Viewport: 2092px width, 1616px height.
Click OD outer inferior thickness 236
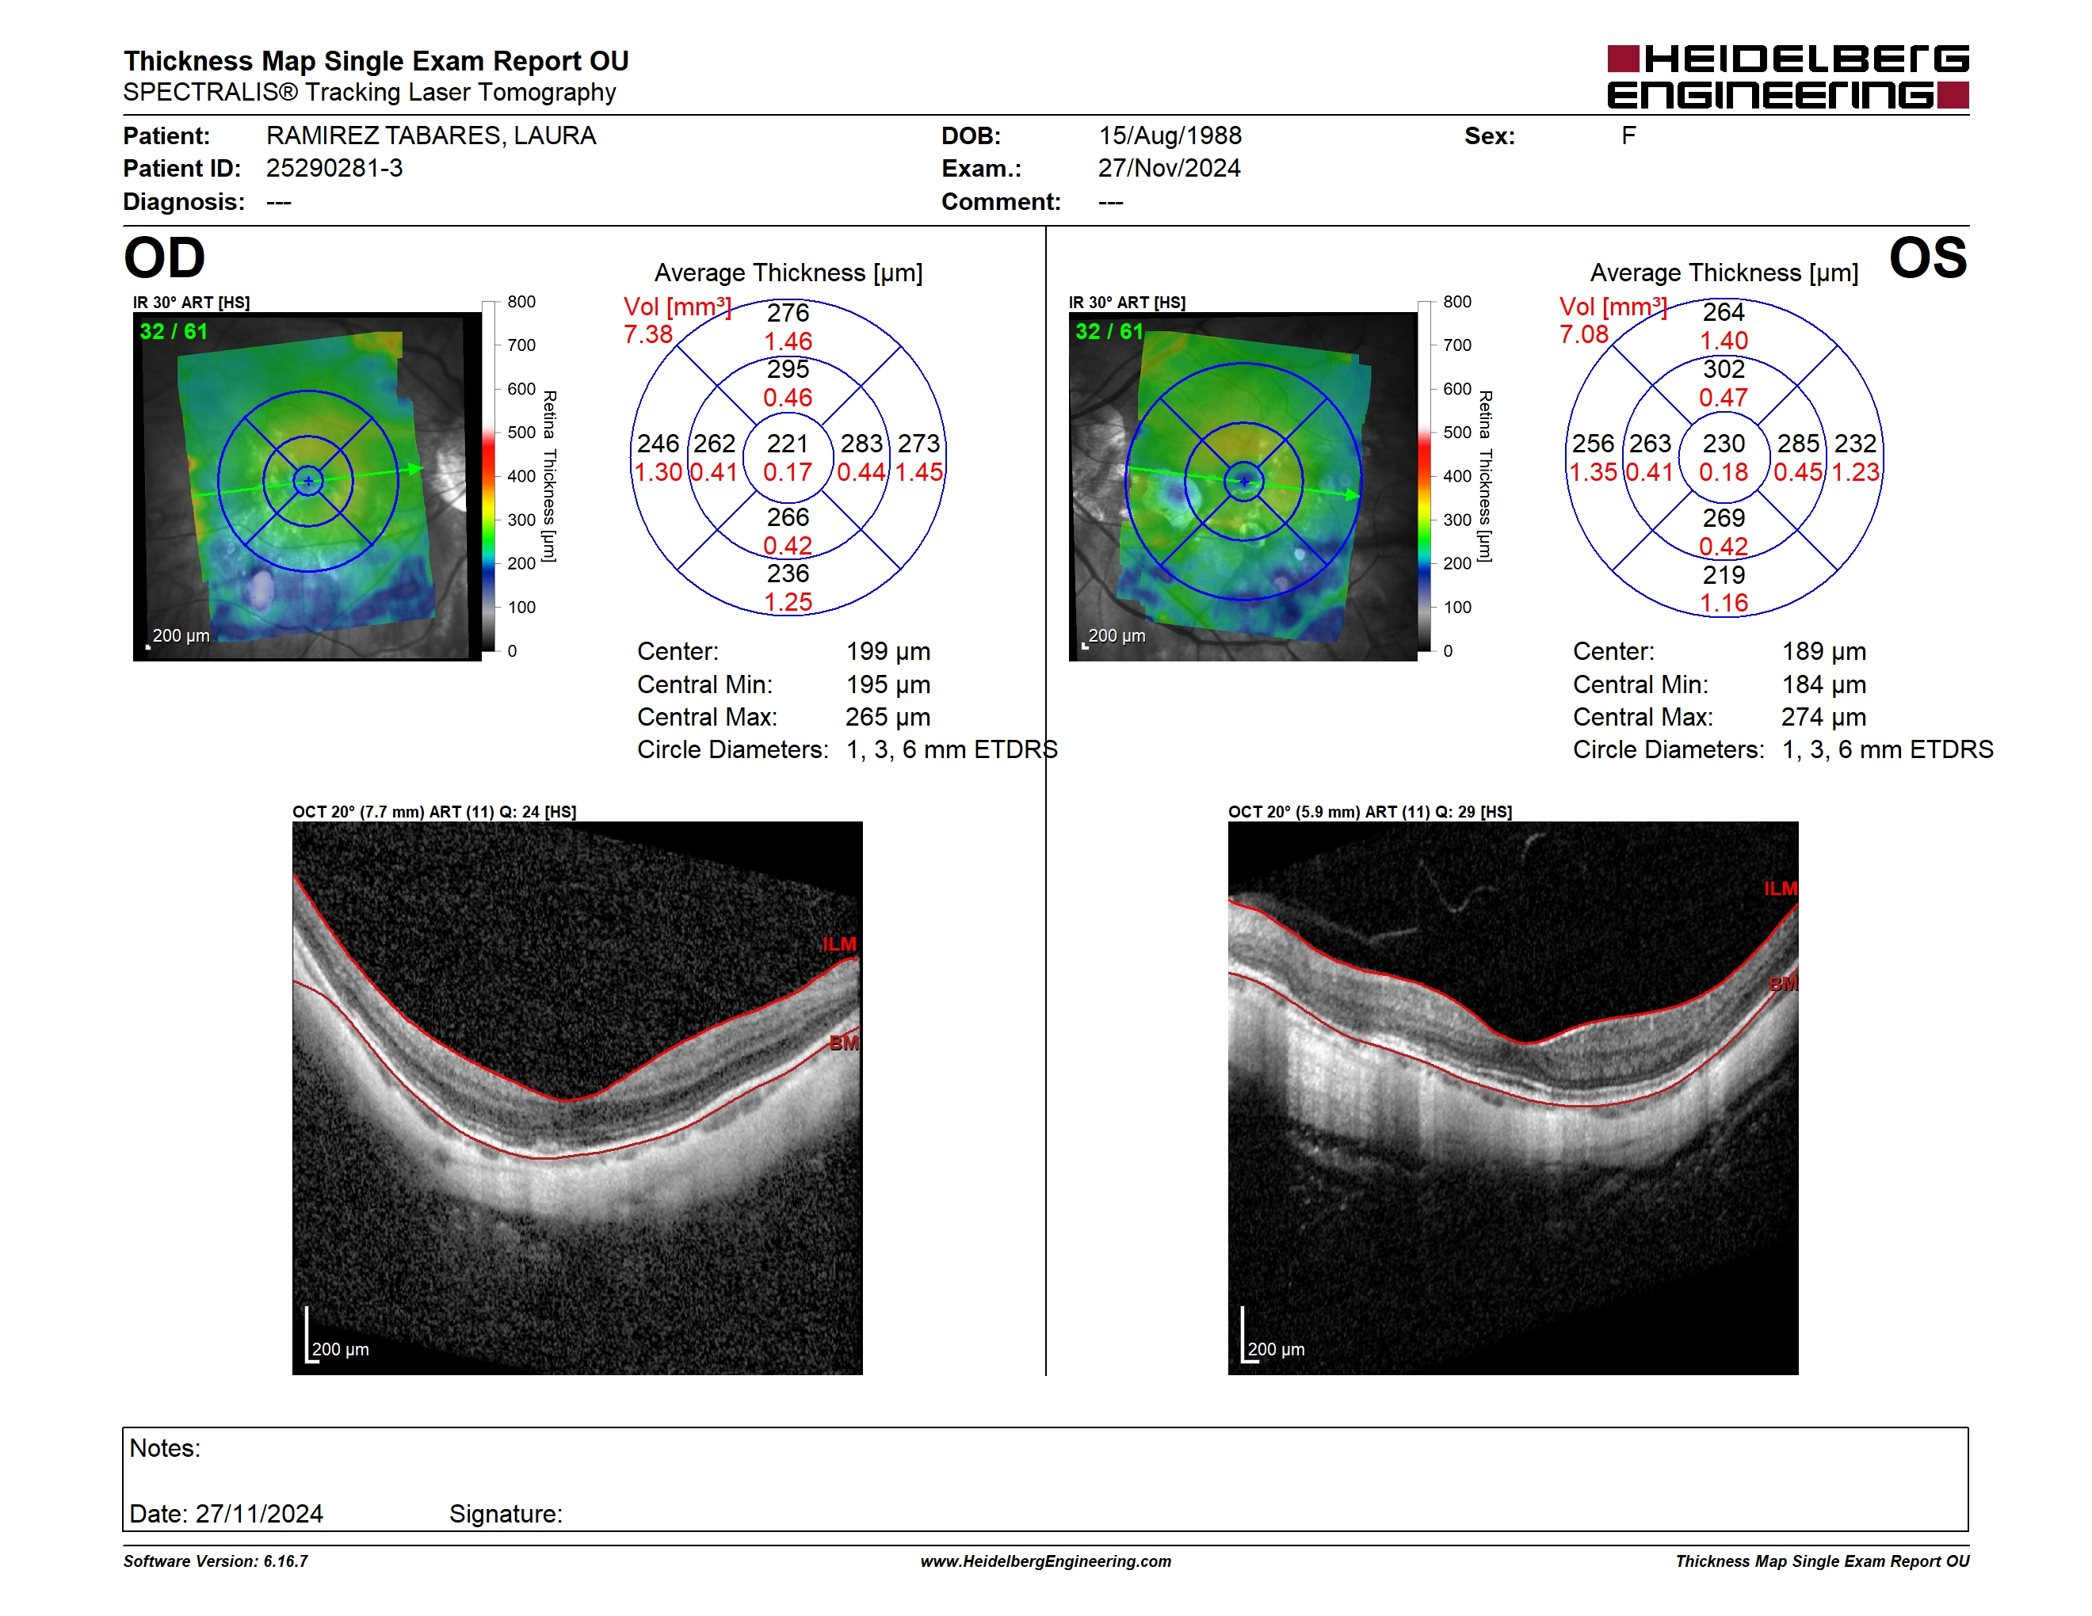788,574
